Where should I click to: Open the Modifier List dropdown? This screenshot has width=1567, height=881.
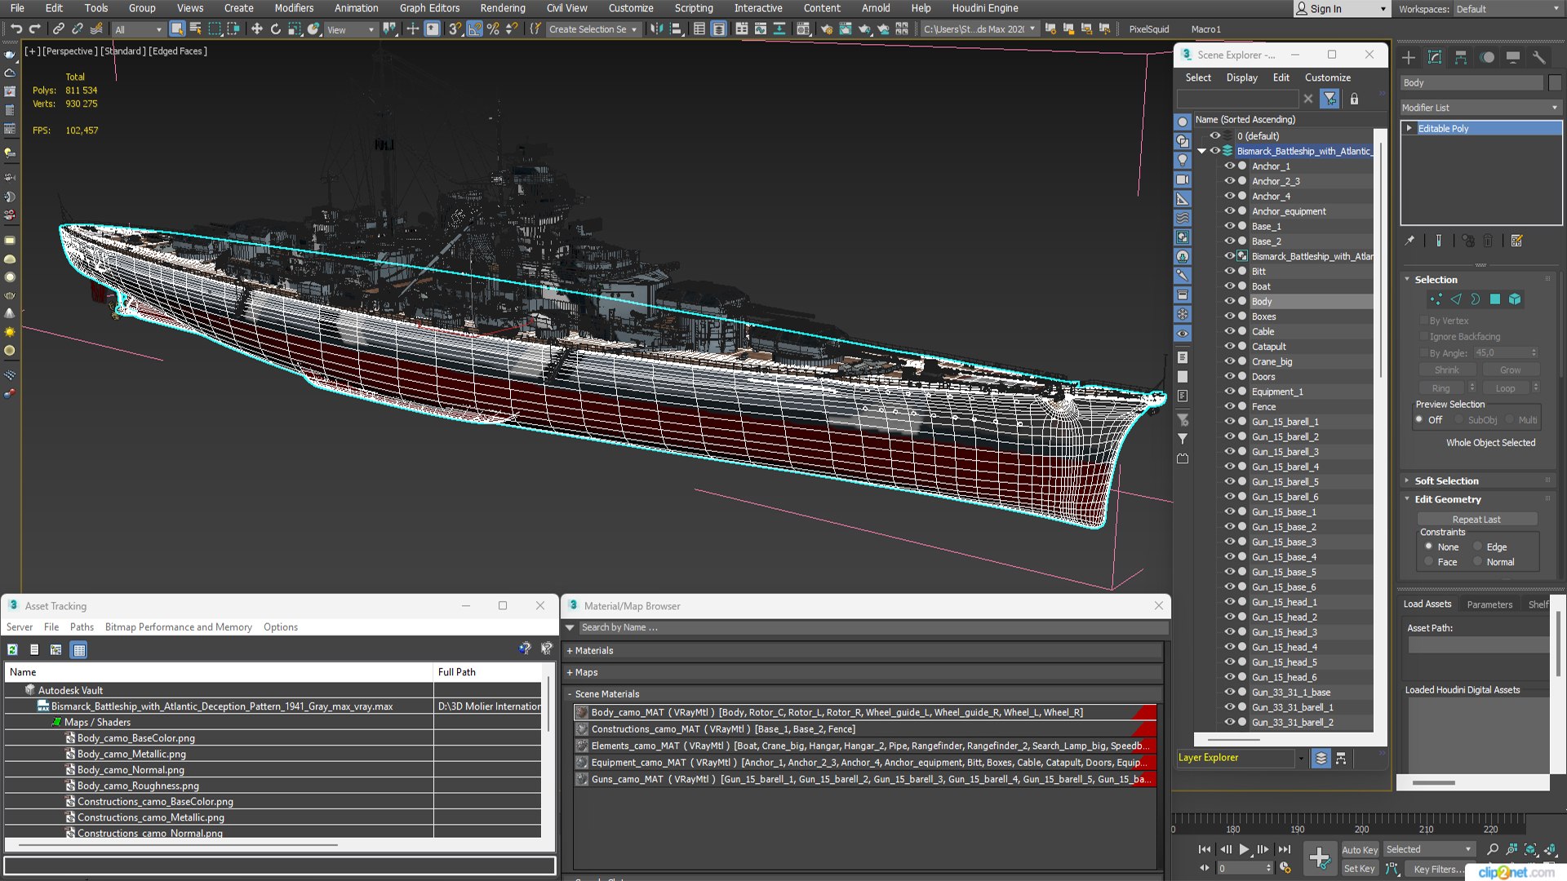pyautogui.click(x=1480, y=108)
